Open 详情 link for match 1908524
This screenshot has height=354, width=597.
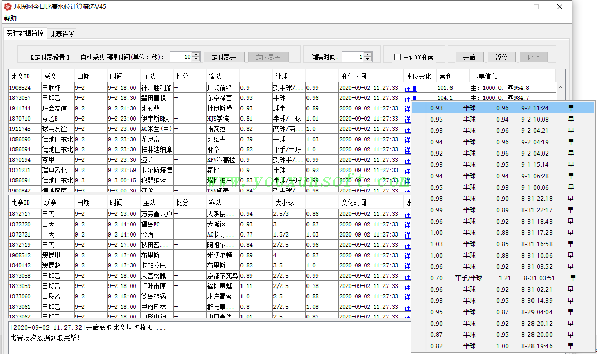pyautogui.click(x=410, y=88)
